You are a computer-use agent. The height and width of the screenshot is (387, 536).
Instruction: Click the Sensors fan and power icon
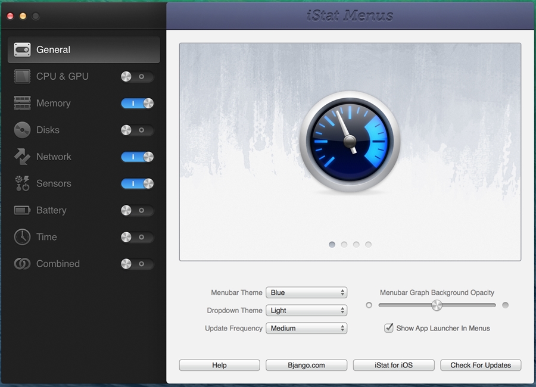click(x=22, y=183)
